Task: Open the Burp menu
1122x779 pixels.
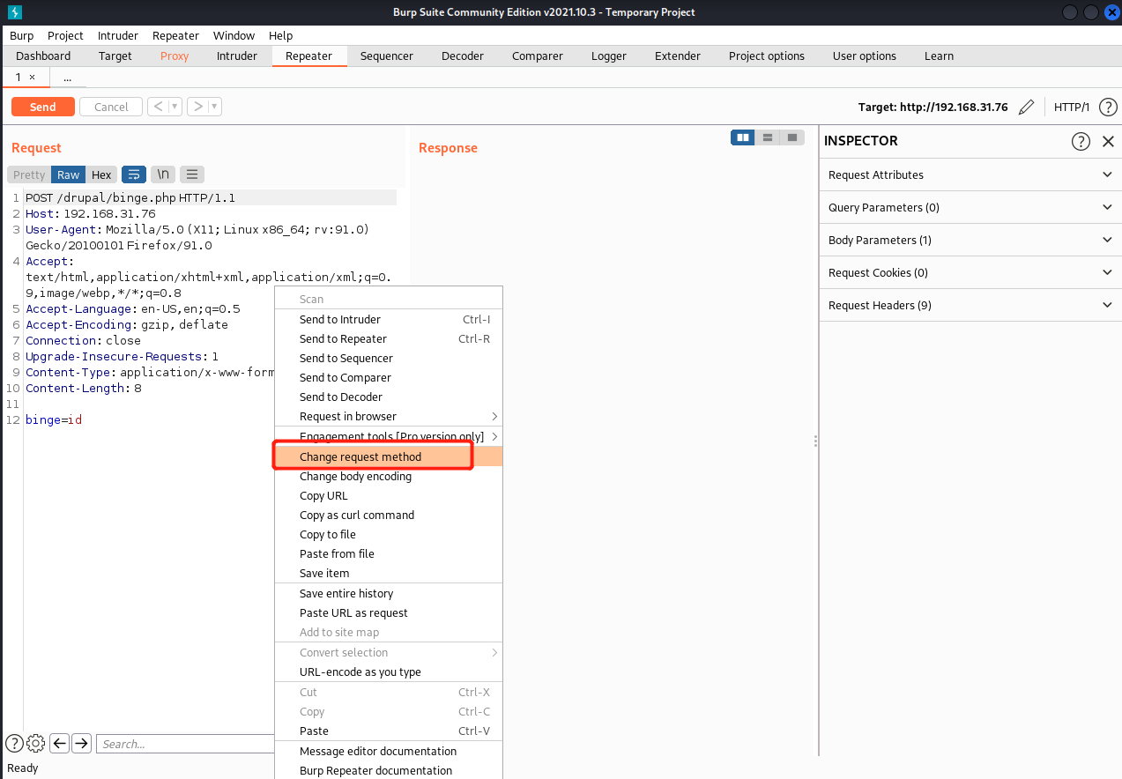Action: [21, 35]
